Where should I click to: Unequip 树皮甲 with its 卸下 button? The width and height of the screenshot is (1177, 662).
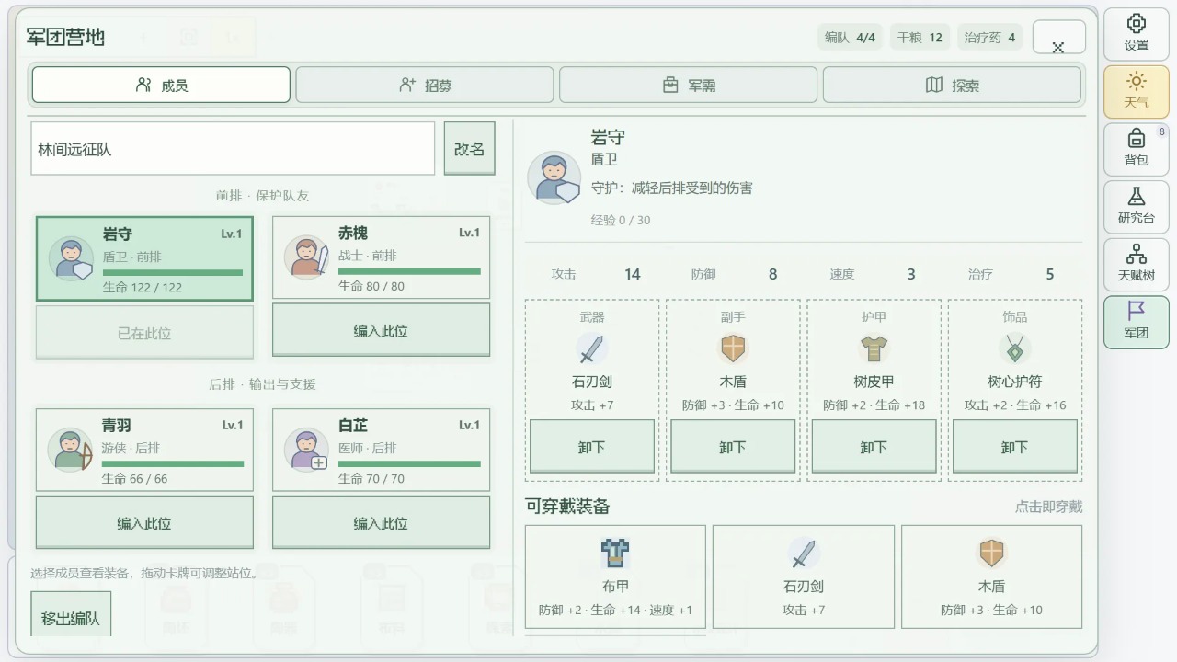(874, 447)
